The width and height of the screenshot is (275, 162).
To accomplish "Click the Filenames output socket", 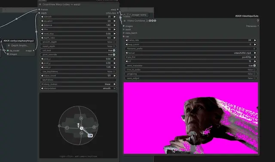I will [x=258, y=26].
